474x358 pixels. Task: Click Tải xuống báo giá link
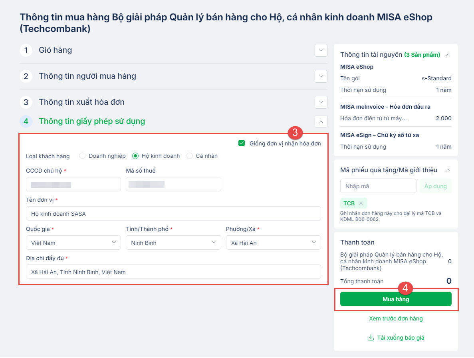pyautogui.click(x=401, y=338)
